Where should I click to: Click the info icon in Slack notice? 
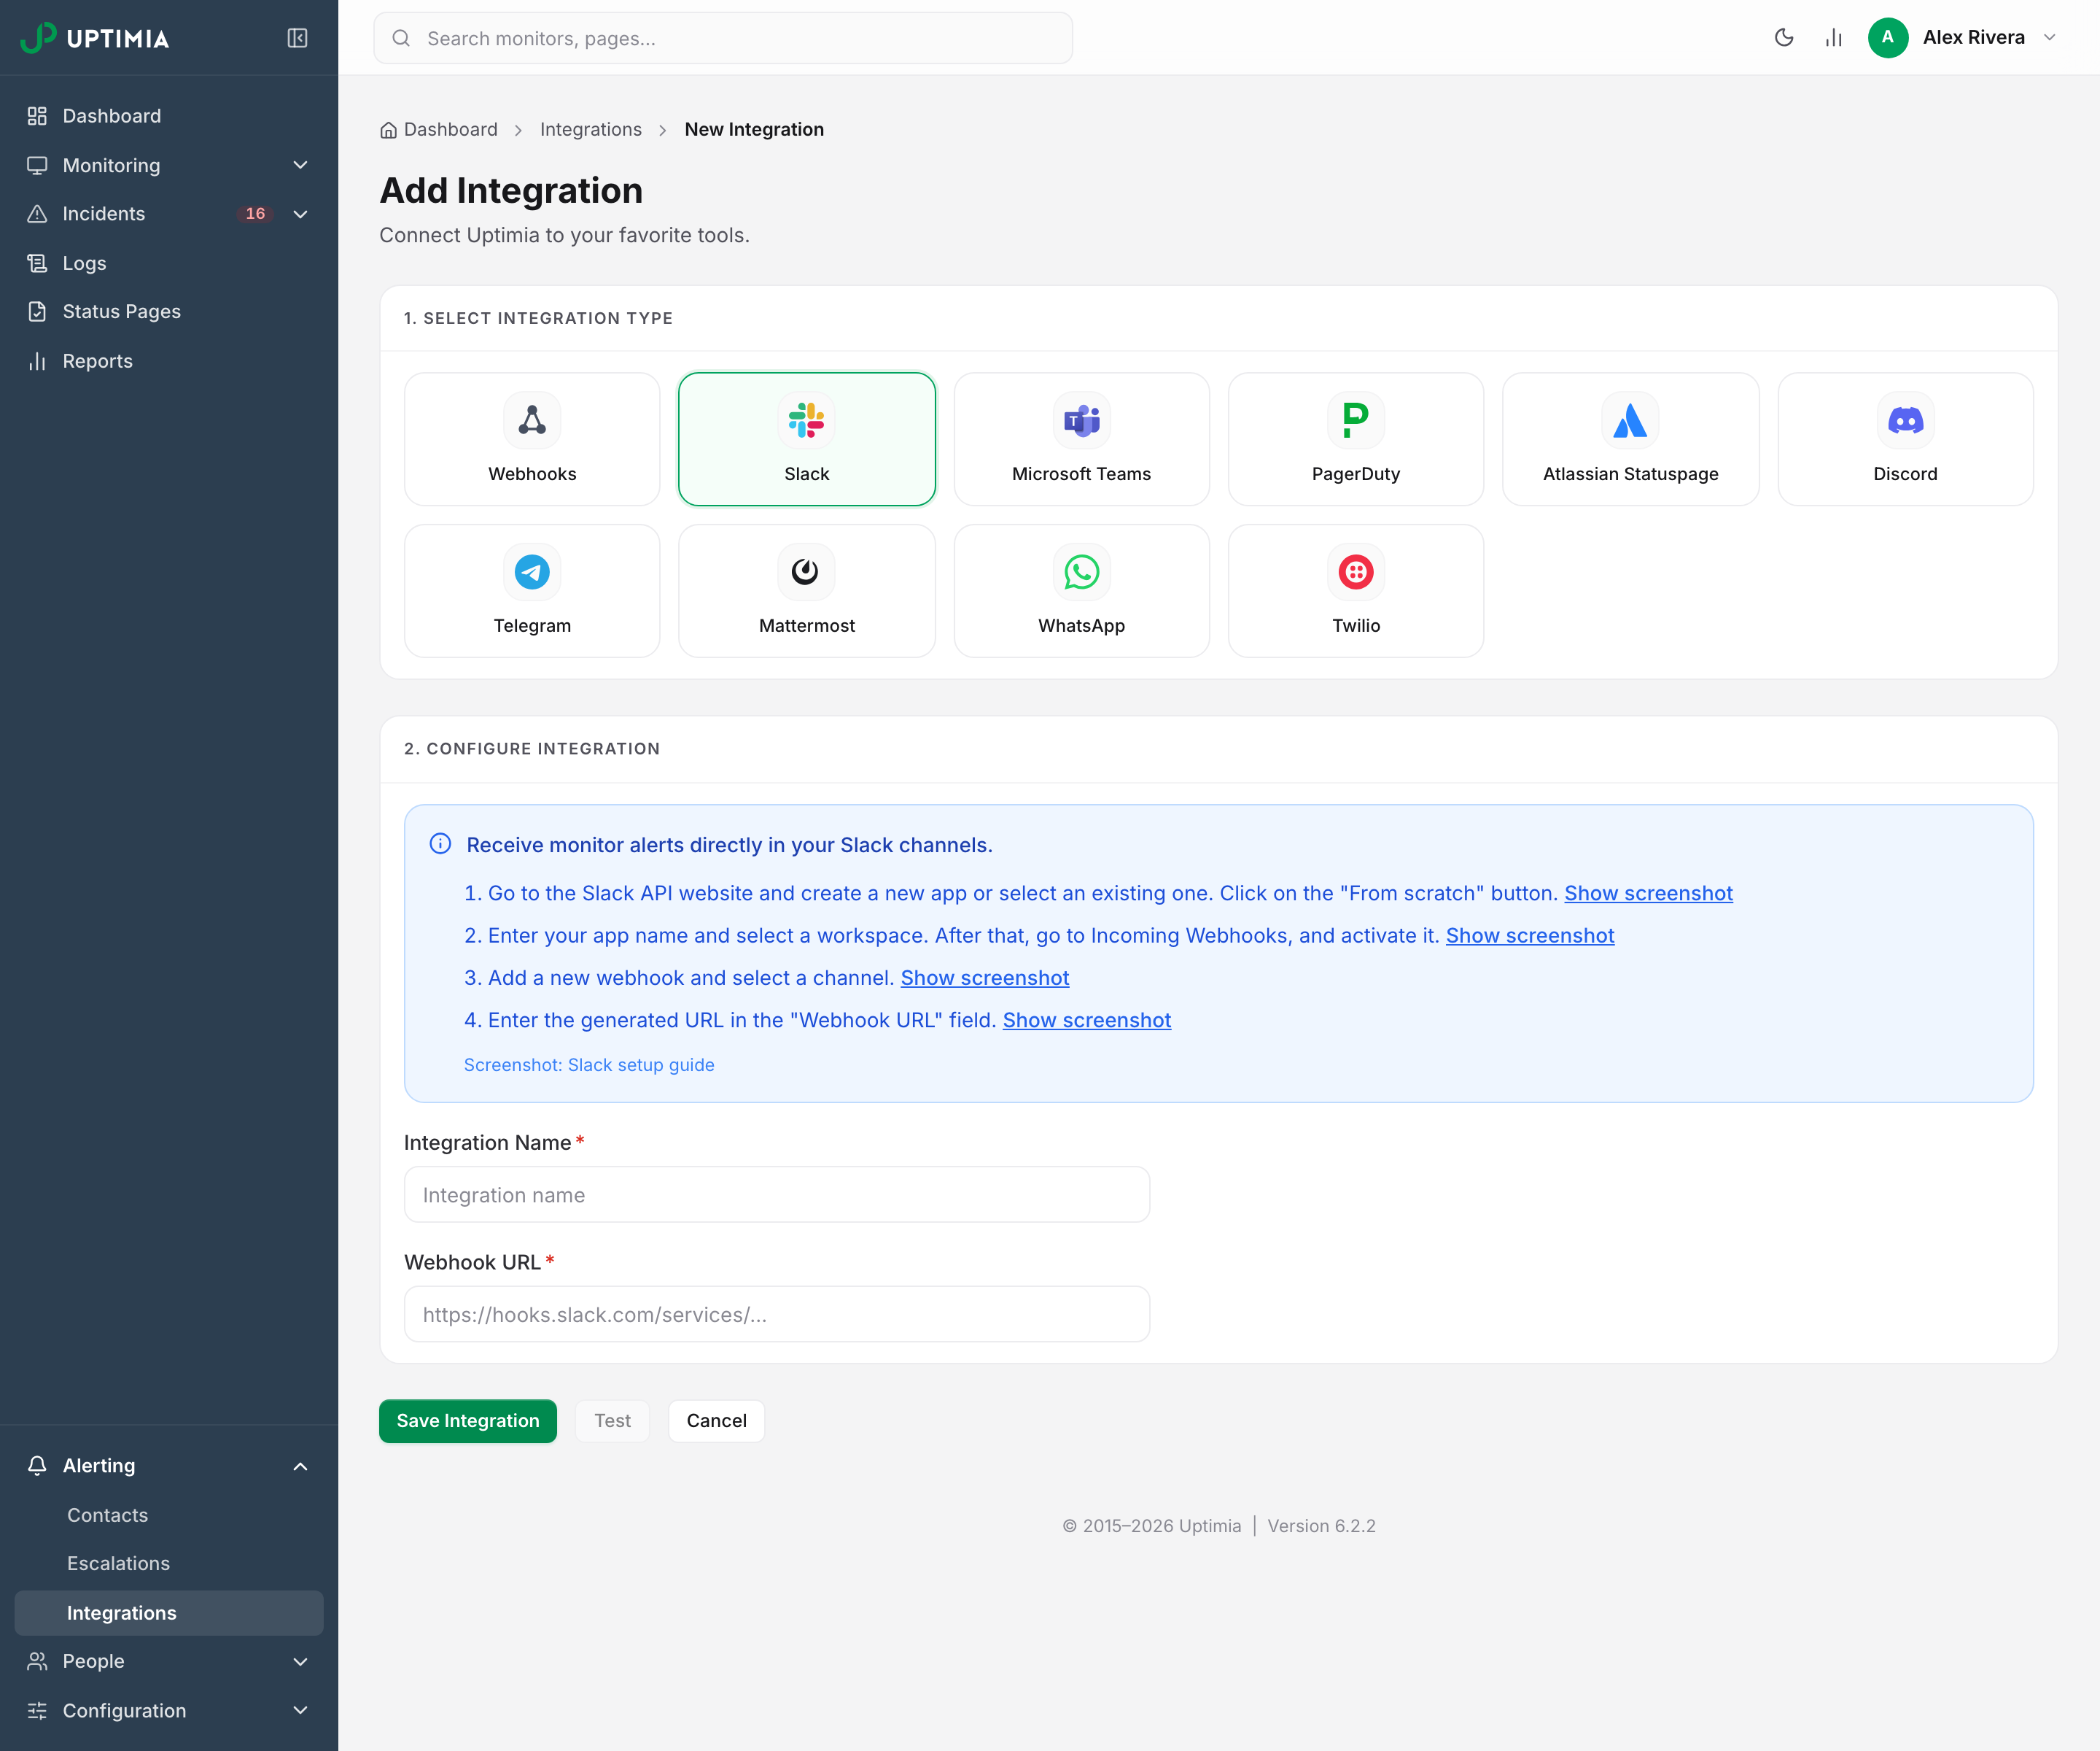(440, 843)
